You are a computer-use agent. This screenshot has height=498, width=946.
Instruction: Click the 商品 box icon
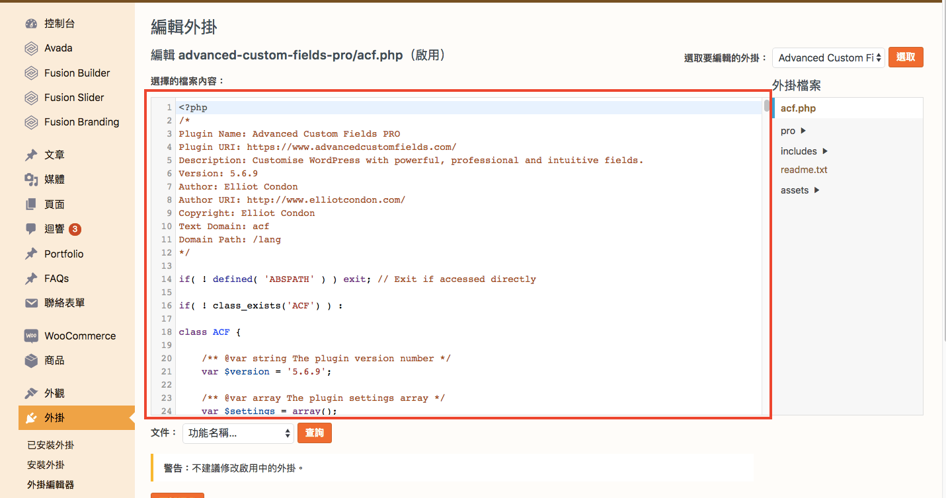tap(31, 361)
